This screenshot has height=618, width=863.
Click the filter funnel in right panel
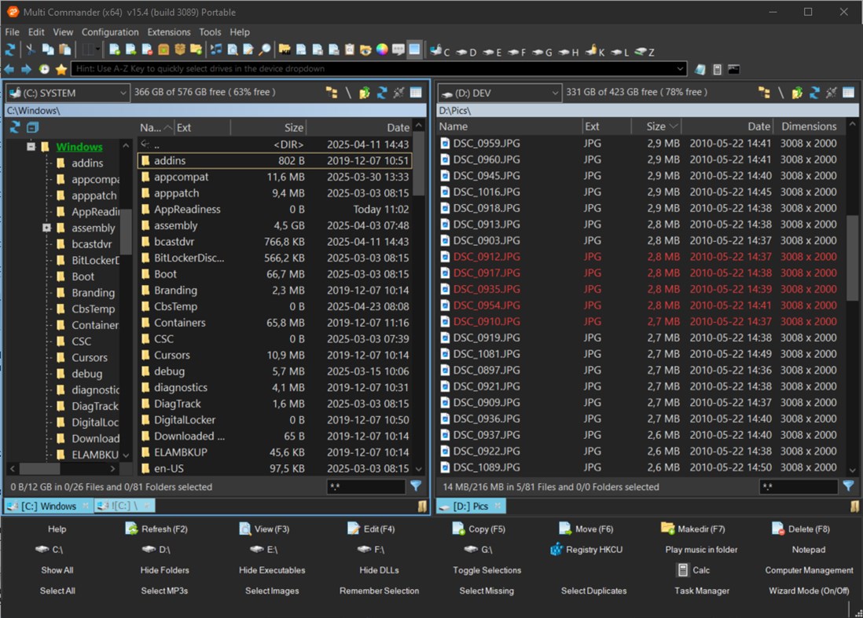pyautogui.click(x=848, y=486)
